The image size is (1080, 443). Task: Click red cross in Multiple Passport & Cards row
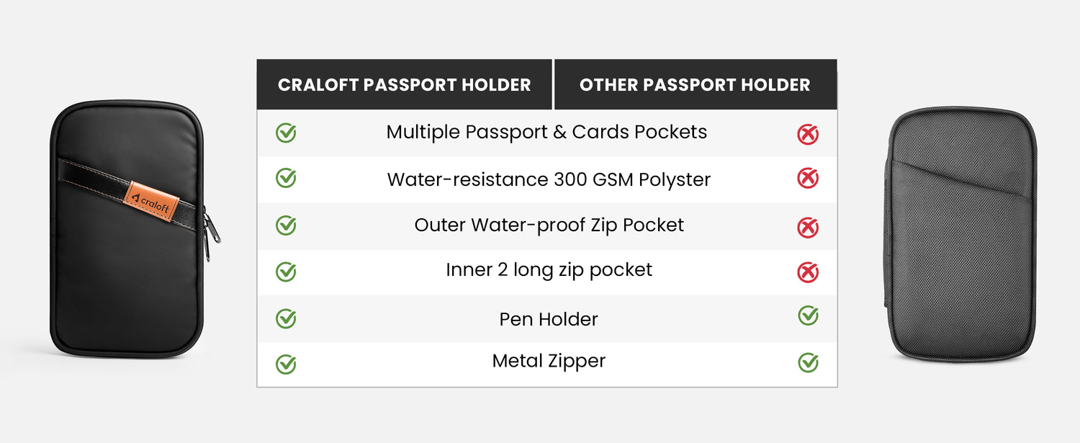(808, 135)
